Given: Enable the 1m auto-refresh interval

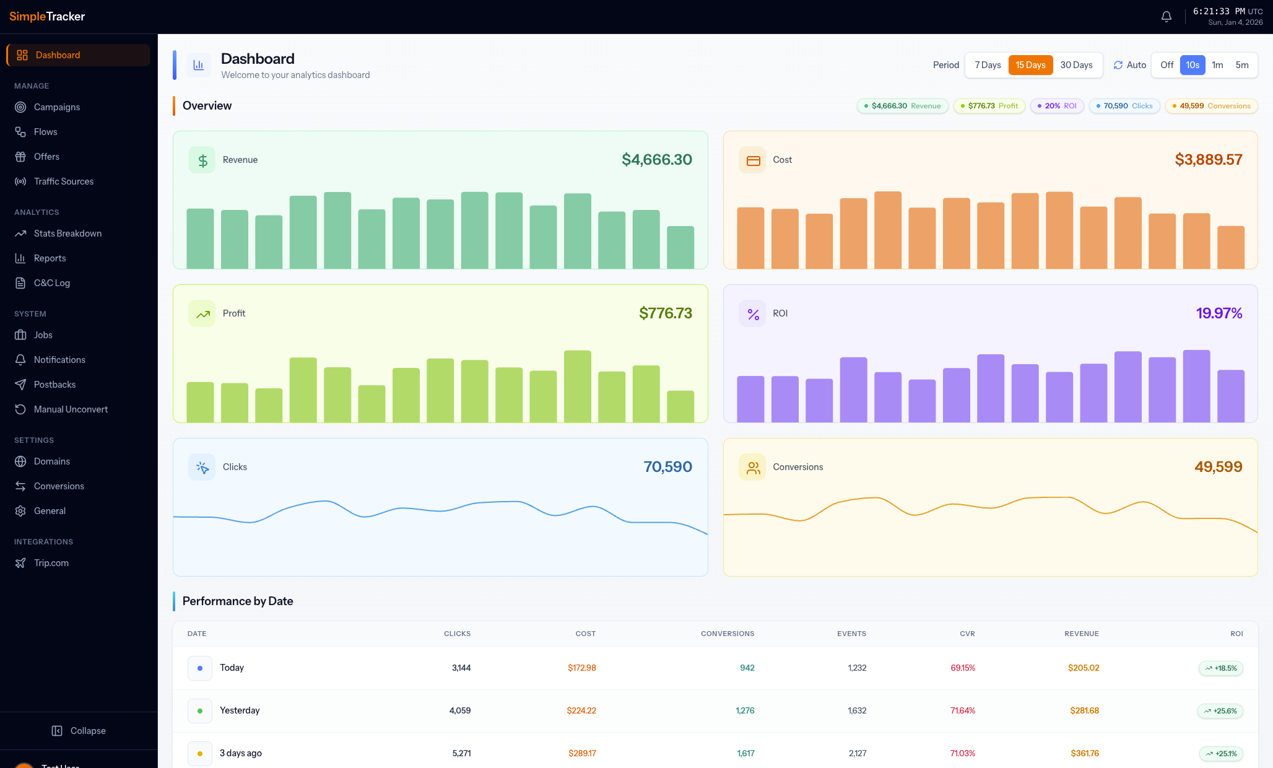Looking at the screenshot, I should point(1217,64).
